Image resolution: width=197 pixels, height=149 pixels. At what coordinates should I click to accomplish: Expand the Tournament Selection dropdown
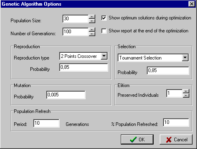(185, 57)
